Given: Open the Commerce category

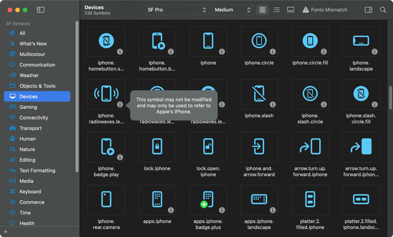Looking at the screenshot, I should click(37, 202).
